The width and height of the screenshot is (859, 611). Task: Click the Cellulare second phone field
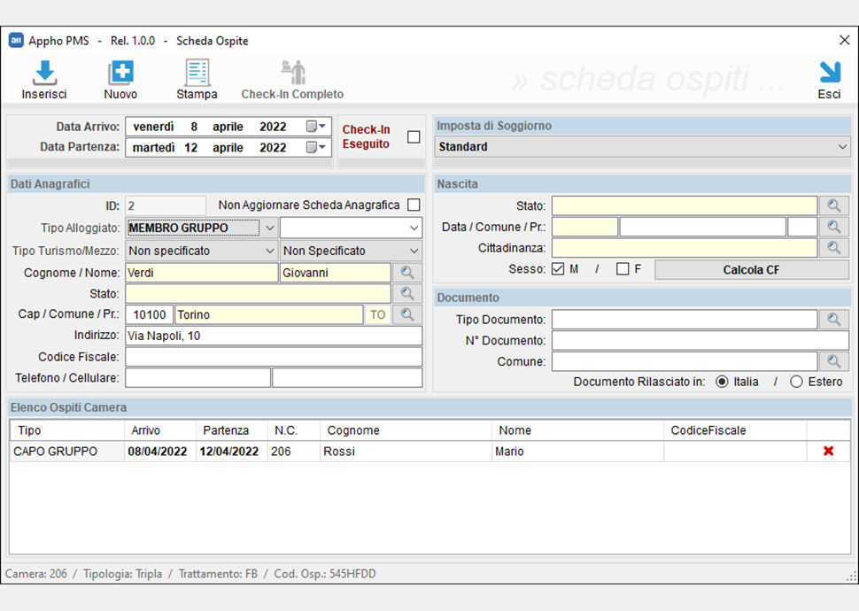click(x=347, y=378)
